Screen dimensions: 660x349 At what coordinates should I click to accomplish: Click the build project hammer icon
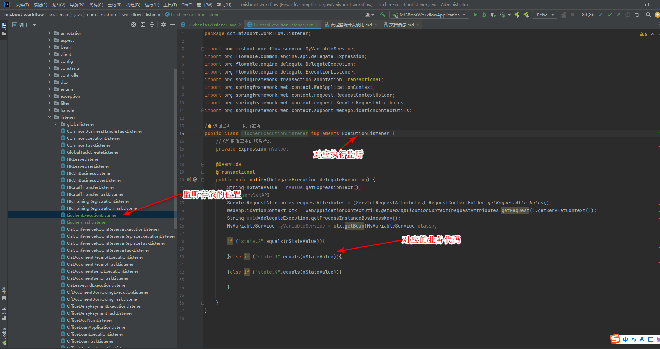[x=382, y=15]
